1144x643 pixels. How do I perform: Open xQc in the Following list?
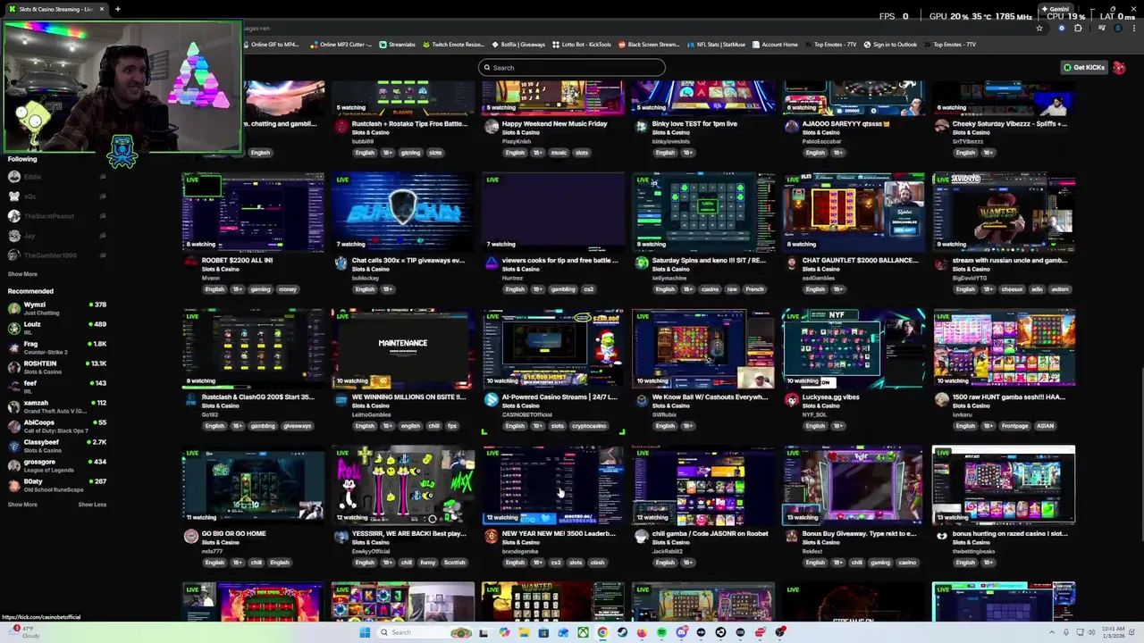[x=55, y=196]
